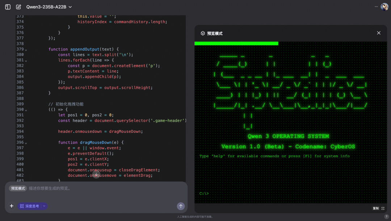Viewport: 391px width, 221px height.
Task: Click the 'function appendOutput(text)' code line
Action: click(x=84, y=49)
